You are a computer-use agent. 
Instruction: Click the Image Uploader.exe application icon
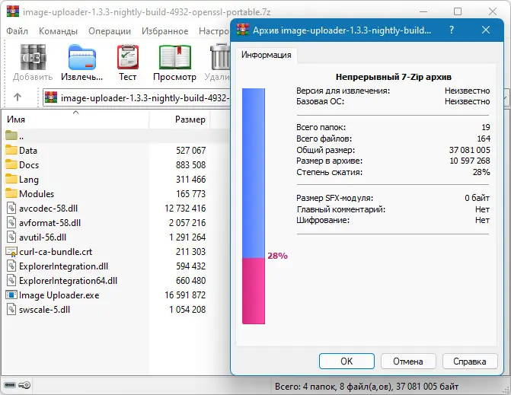coord(11,295)
